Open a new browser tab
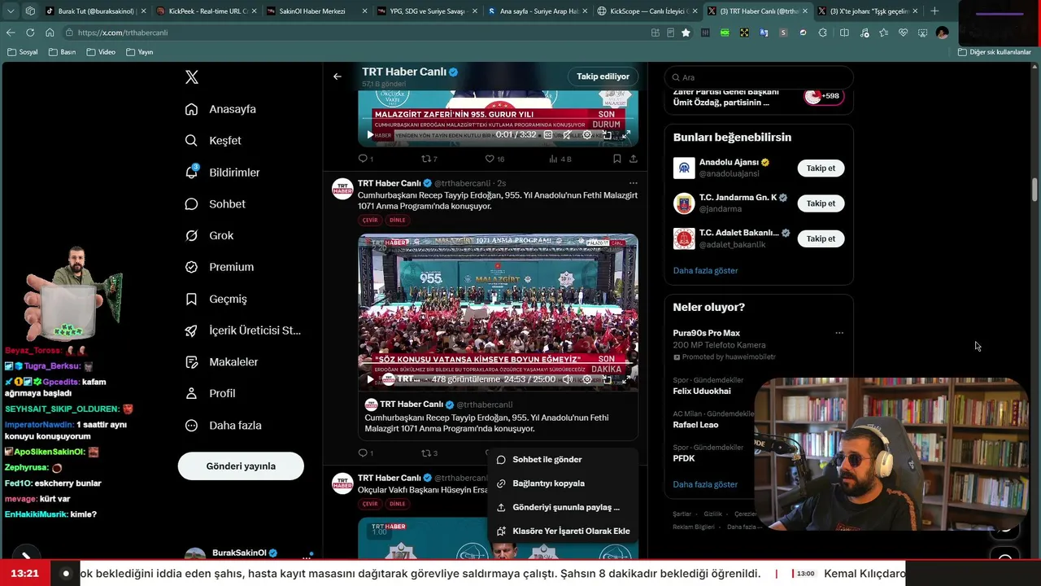Screen dimensions: 1041x586 [x=934, y=11]
